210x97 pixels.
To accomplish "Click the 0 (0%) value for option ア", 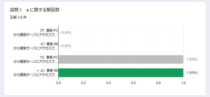I will 66,33.
